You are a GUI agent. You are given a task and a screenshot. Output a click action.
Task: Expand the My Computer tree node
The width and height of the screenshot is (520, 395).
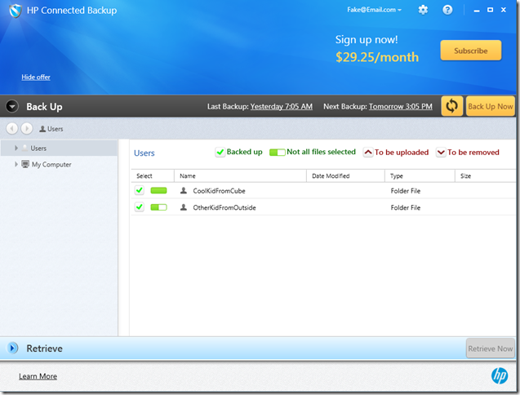click(x=16, y=164)
